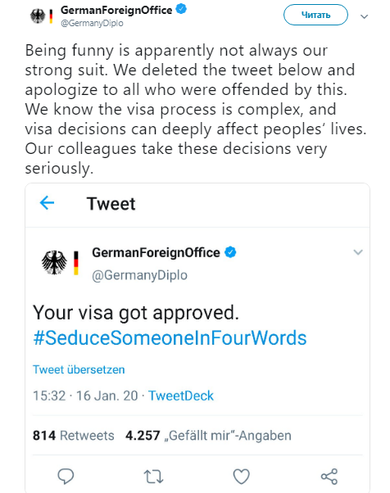Viewport: 390px width, 493px height.
Task: View the 814 Retweets list
Action: tap(74, 436)
